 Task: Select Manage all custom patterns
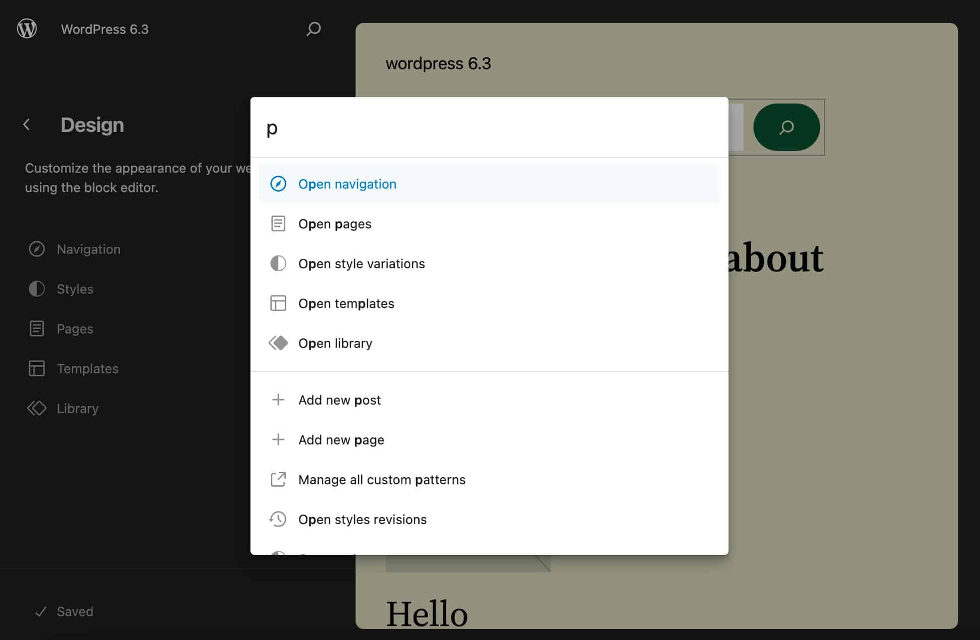pos(382,479)
